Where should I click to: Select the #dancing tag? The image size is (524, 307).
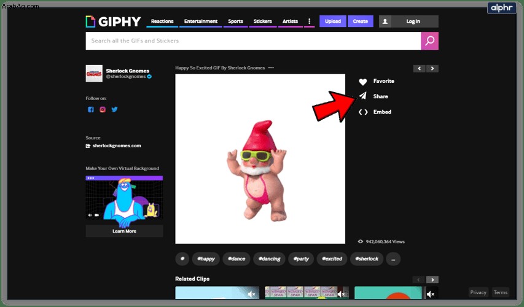click(269, 259)
